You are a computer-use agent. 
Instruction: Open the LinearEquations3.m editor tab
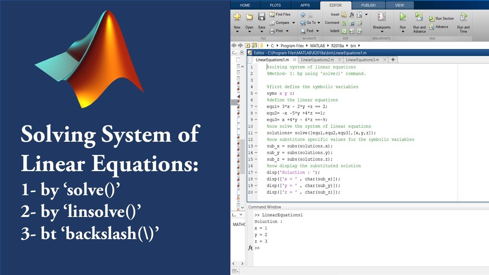362,60
